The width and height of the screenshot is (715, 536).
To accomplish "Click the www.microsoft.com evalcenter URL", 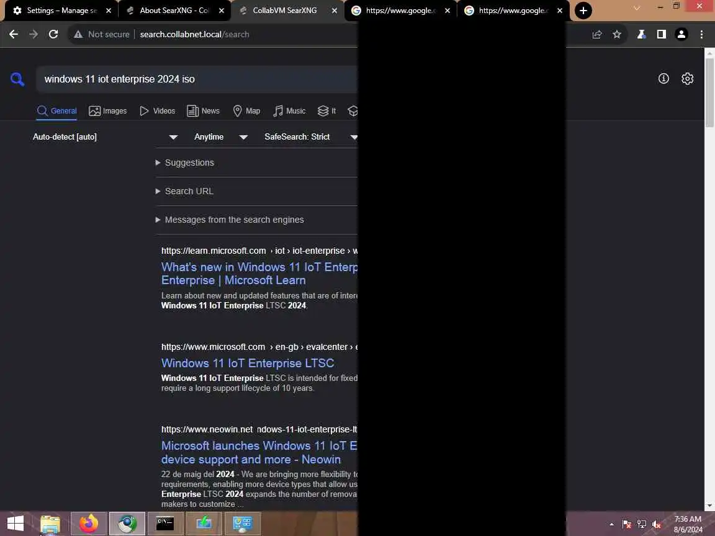I will (x=259, y=347).
